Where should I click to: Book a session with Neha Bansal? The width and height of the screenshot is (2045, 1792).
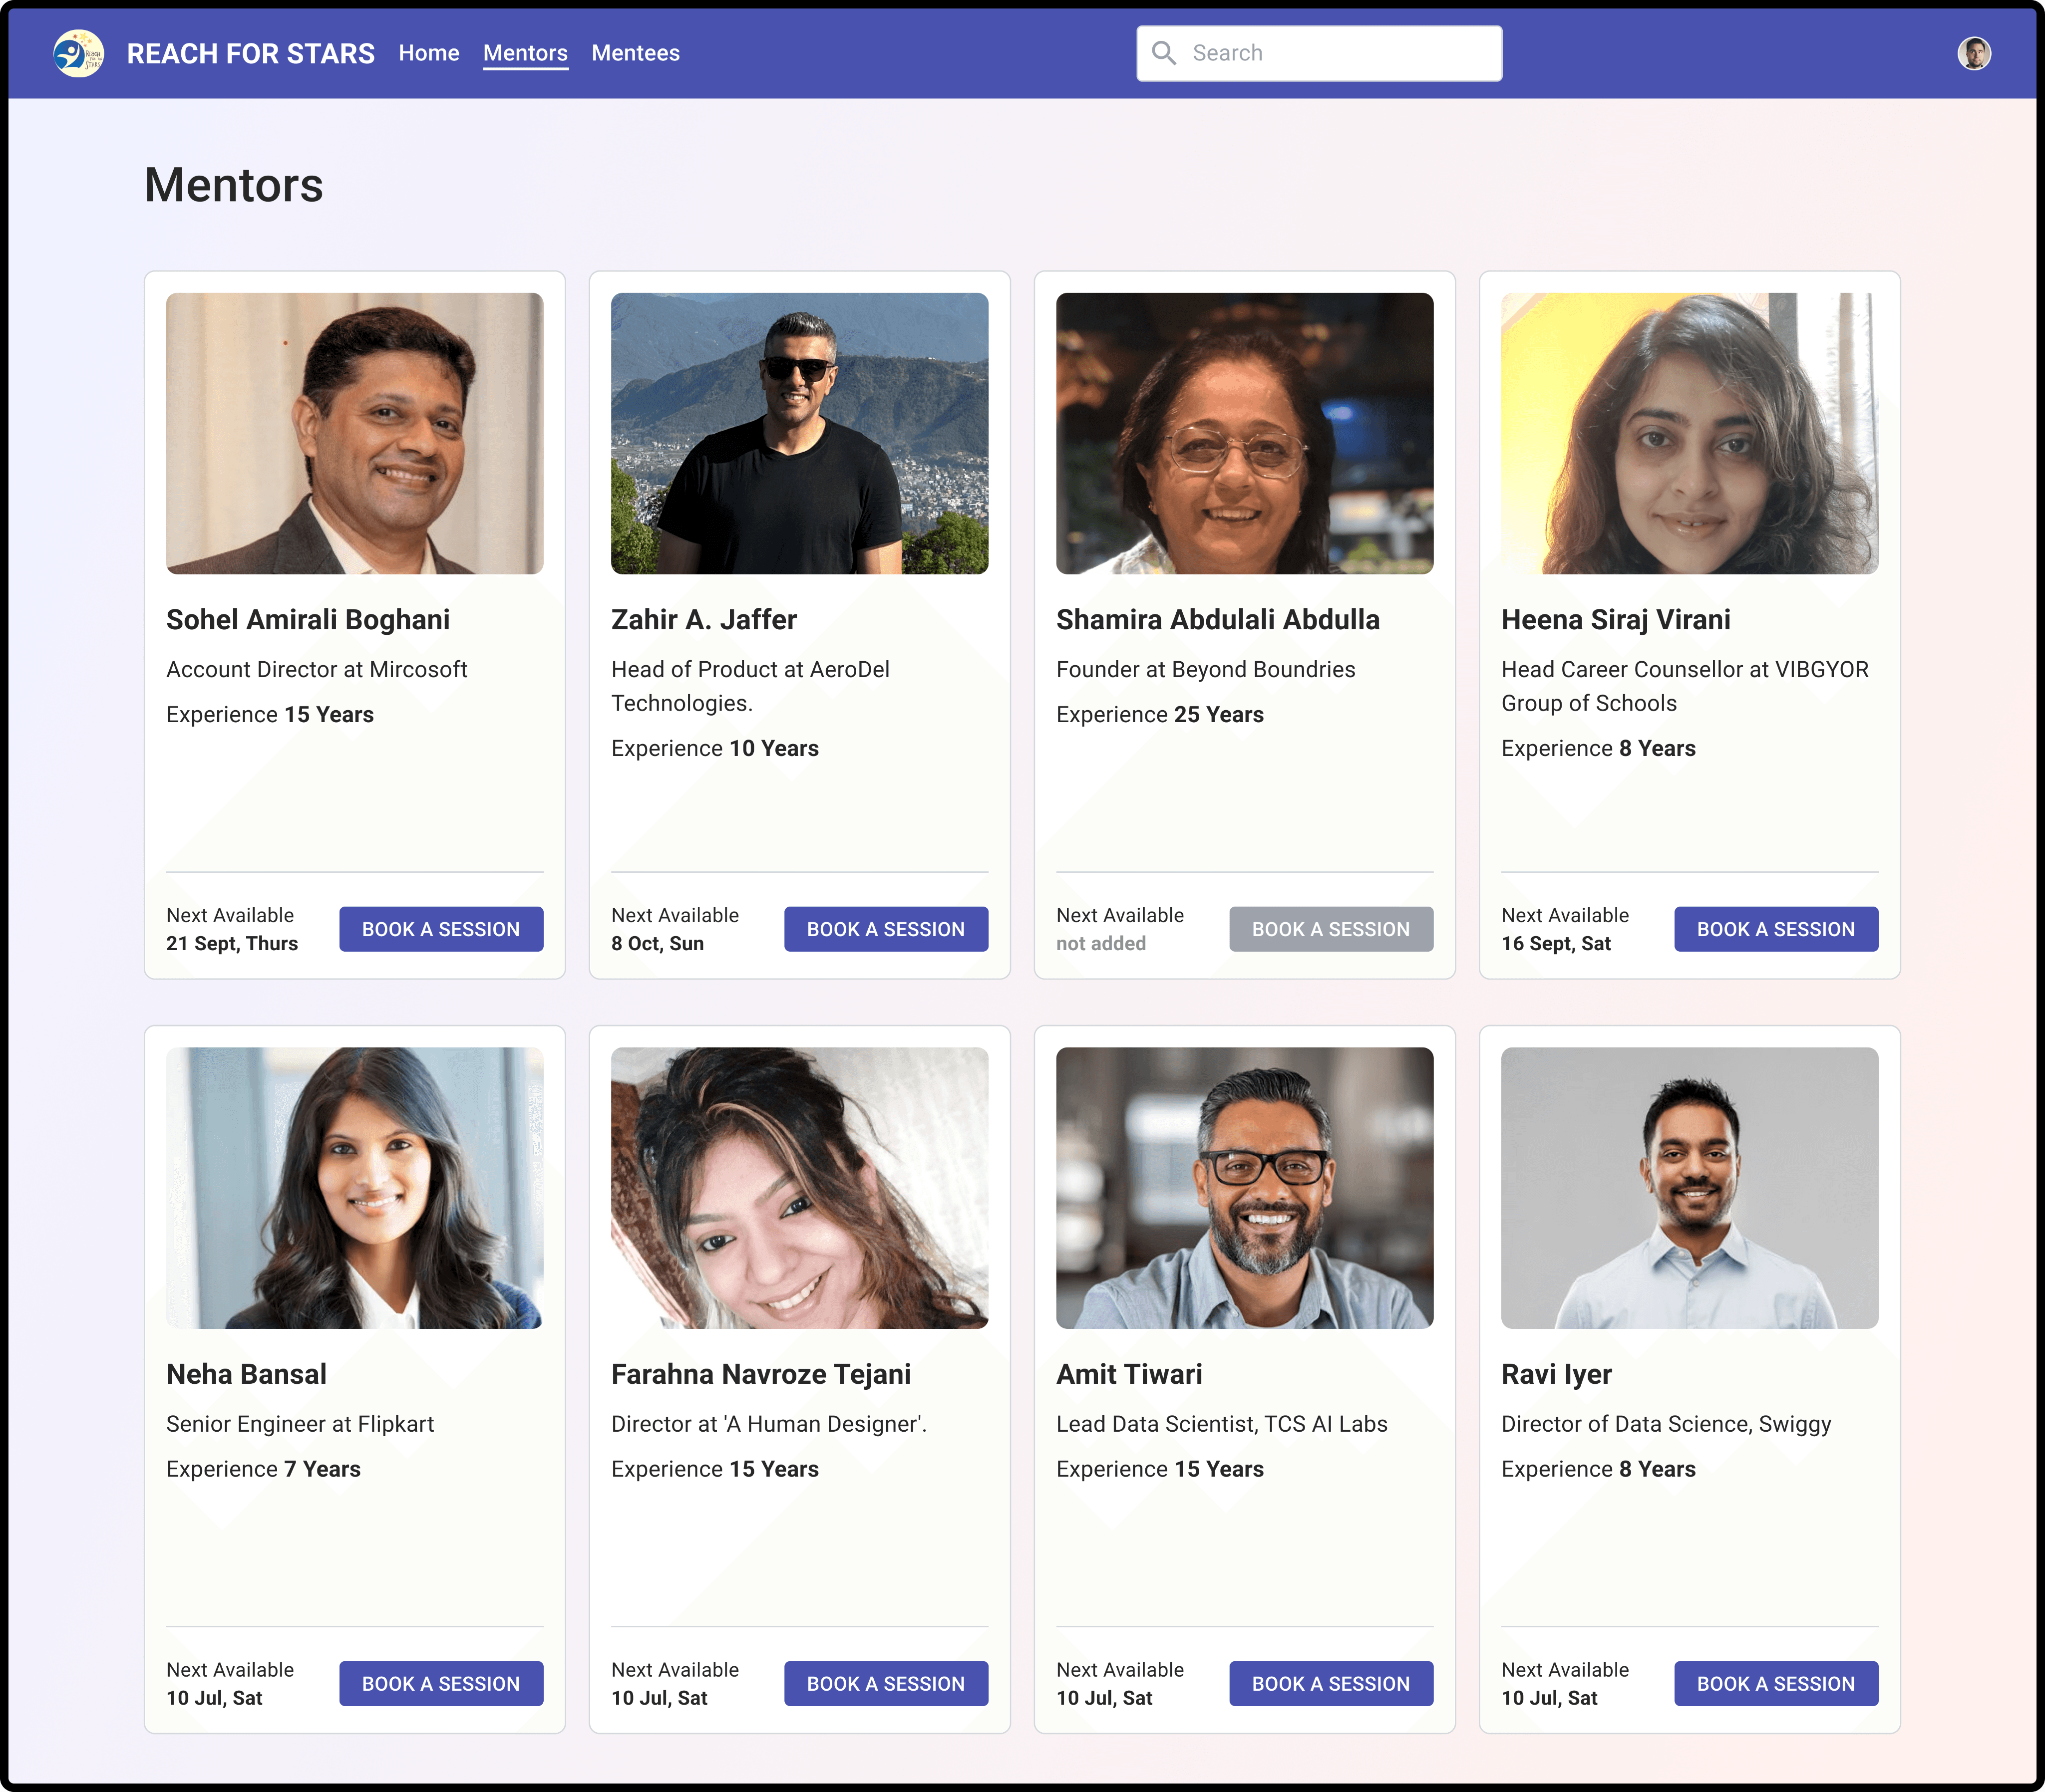click(440, 1683)
